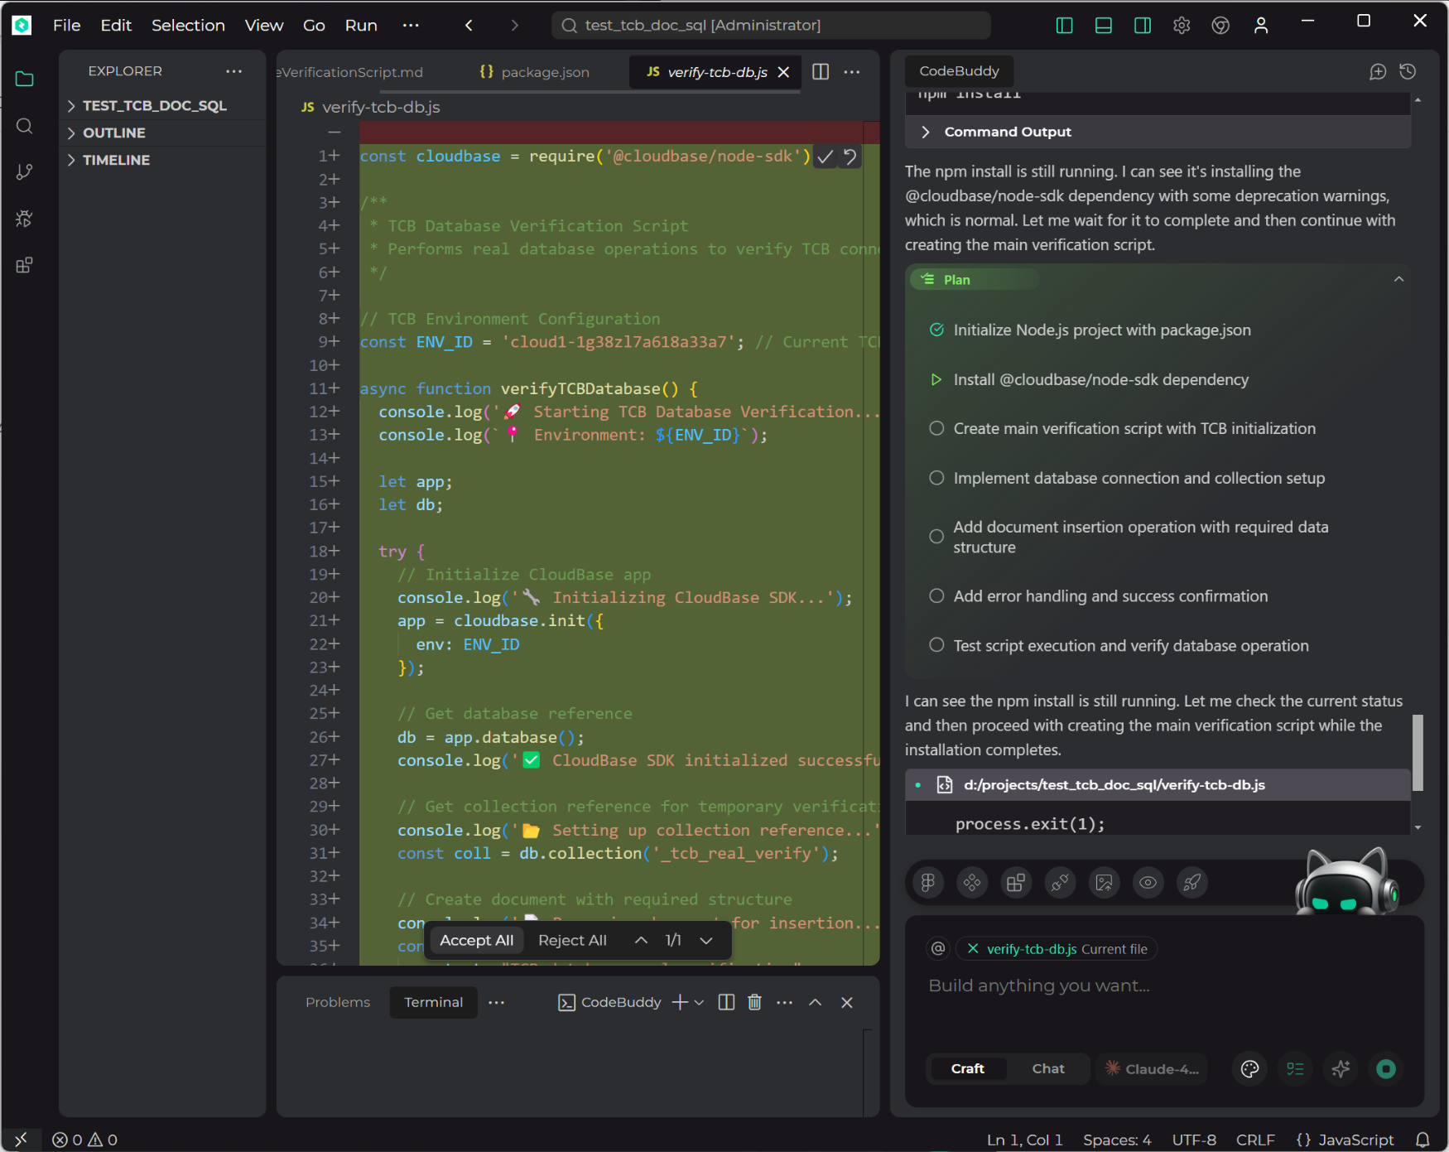
Task: Click the Chrome browser icon in title bar
Action: (1220, 25)
